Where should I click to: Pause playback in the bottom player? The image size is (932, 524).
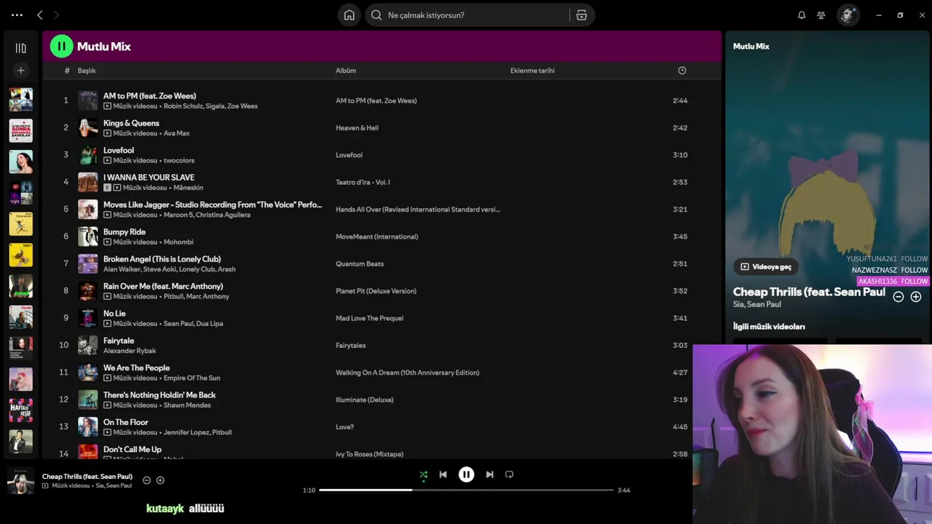coord(466,475)
